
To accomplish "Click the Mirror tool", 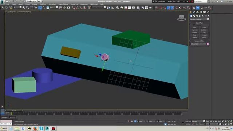I will click(x=108, y=8).
